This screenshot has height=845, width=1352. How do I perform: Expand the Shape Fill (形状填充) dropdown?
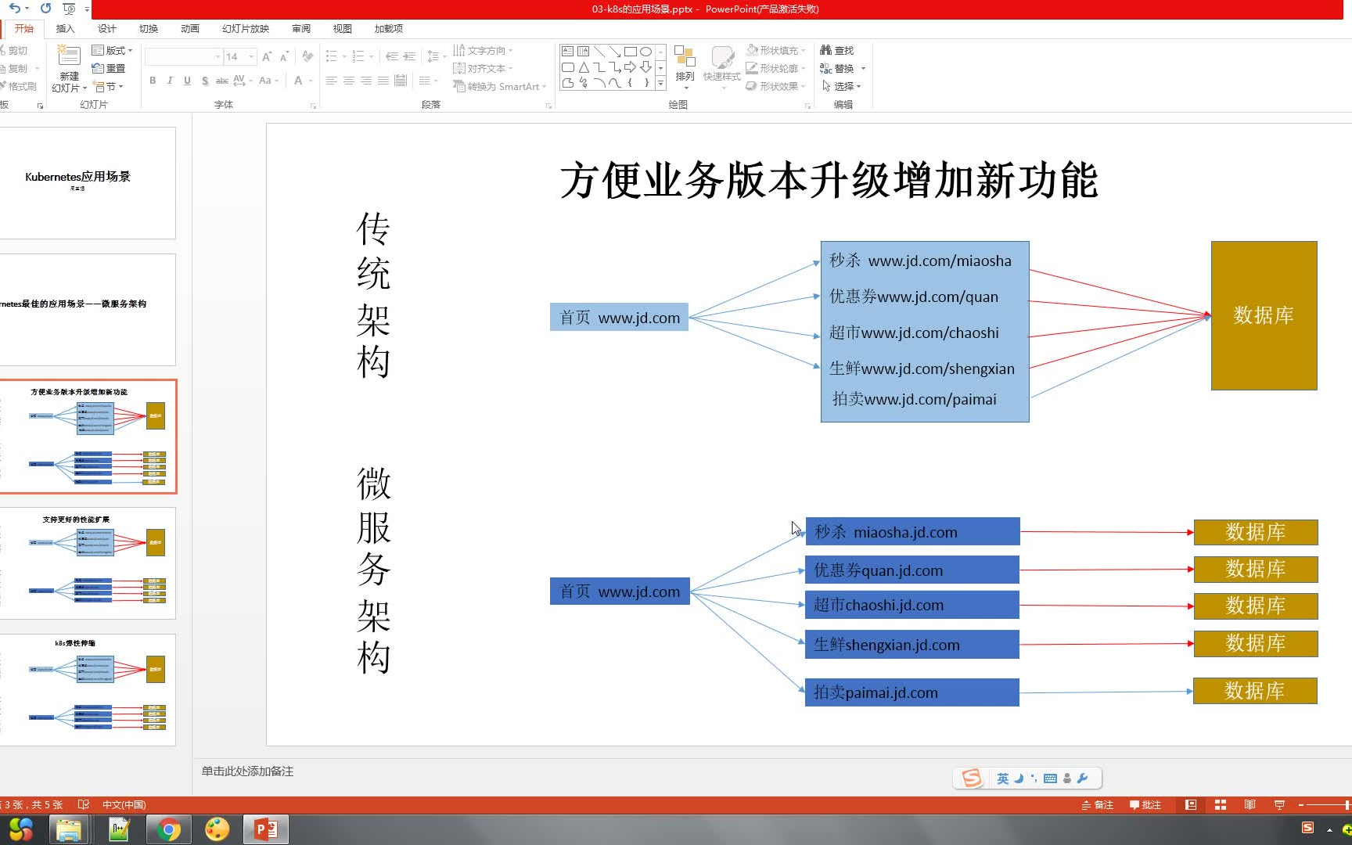tap(804, 49)
